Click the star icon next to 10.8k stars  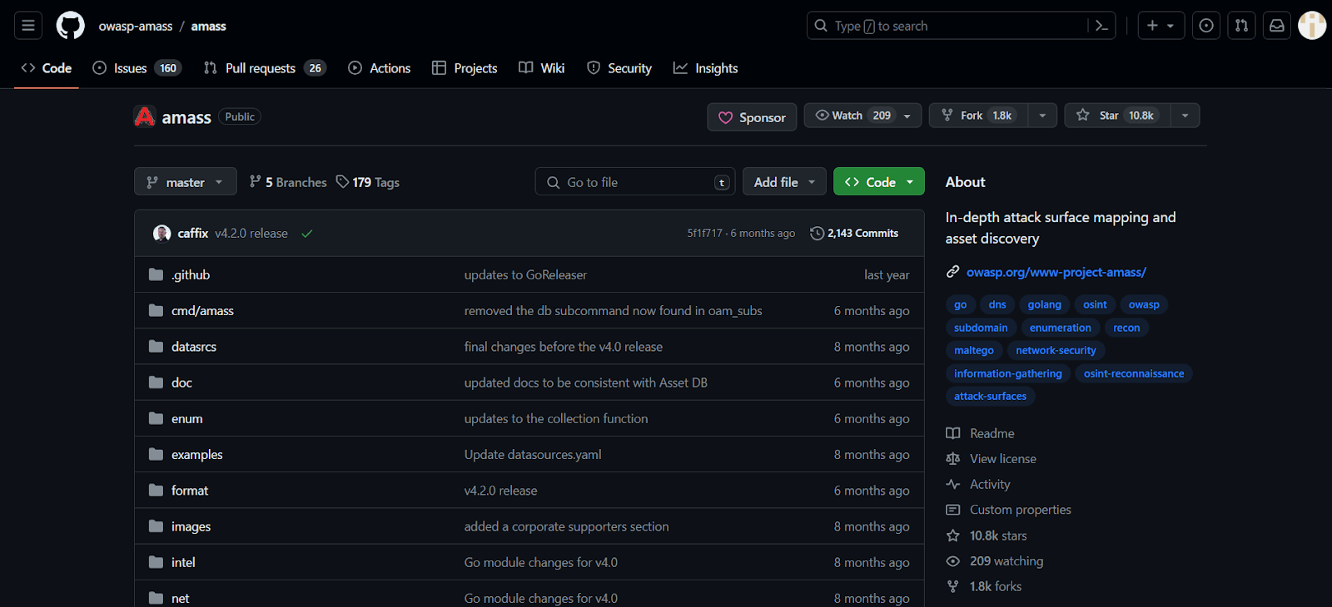(x=953, y=535)
